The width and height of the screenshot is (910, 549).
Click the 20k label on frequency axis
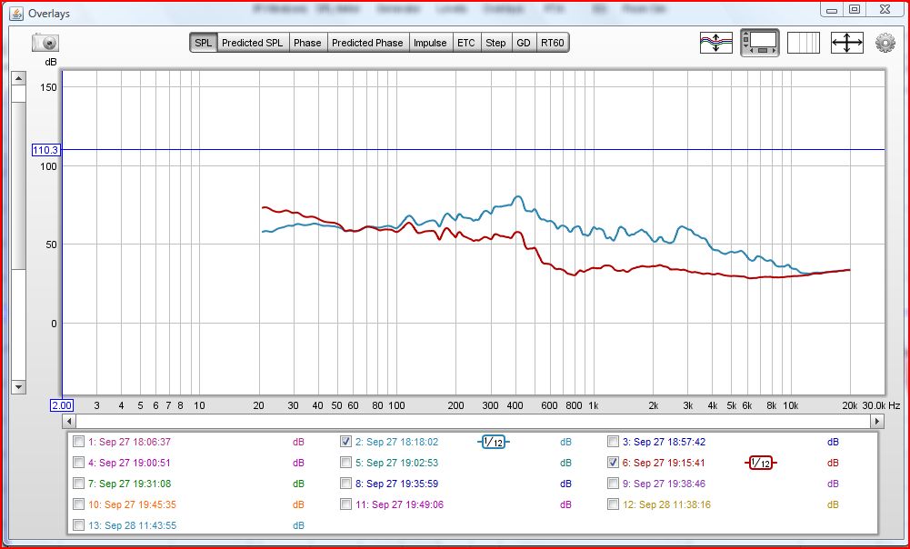pyautogui.click(x=849, y=405)
